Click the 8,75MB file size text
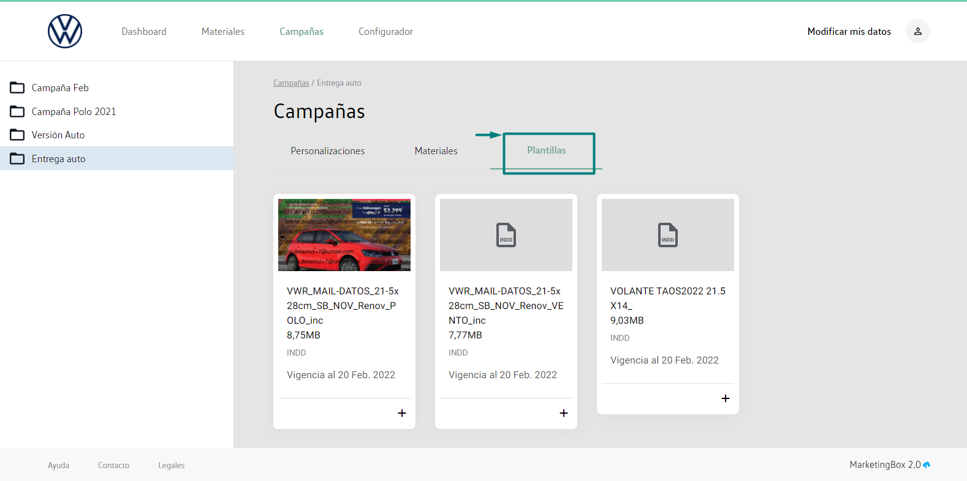967x481 pixels. coord(303,335)
